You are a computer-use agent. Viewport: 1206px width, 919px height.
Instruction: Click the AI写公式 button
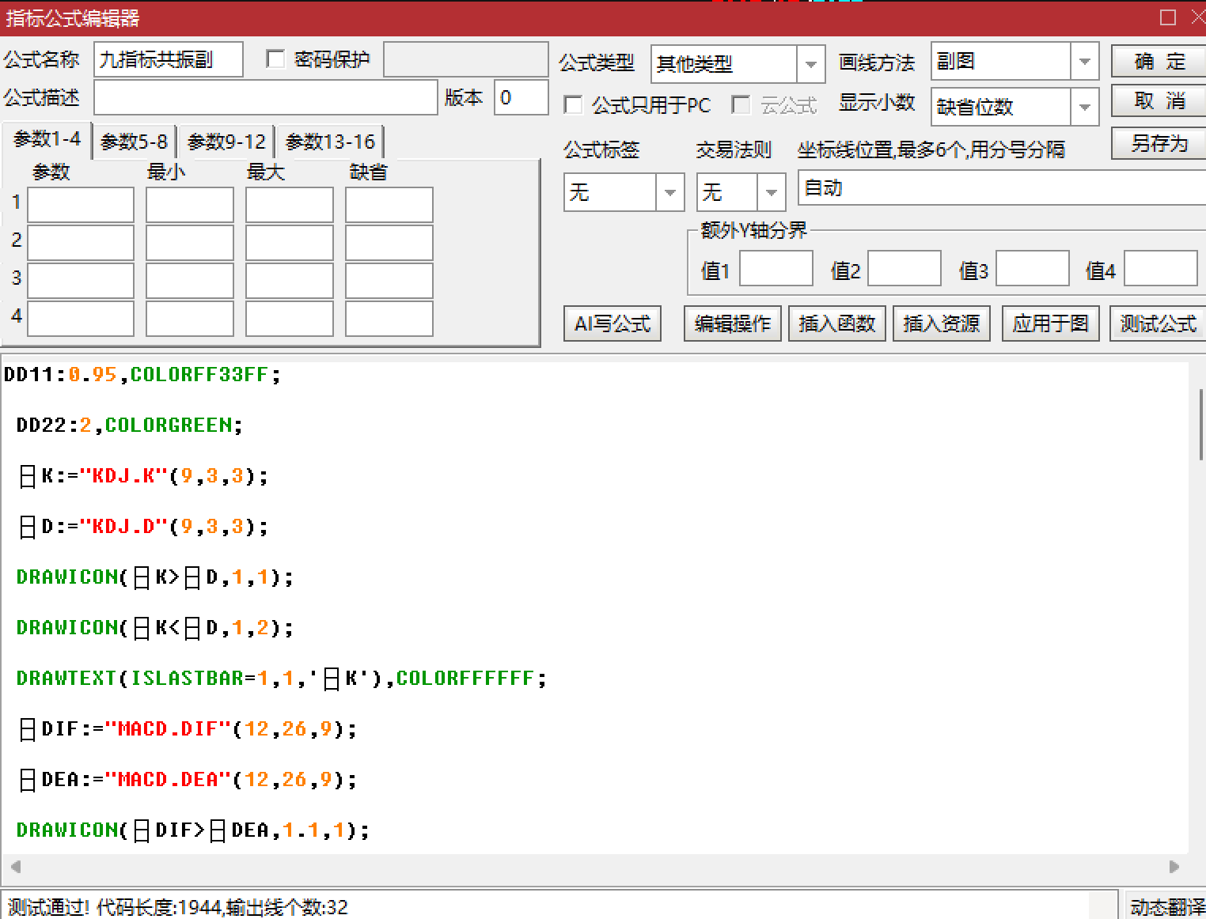click(x=612, y=324)
